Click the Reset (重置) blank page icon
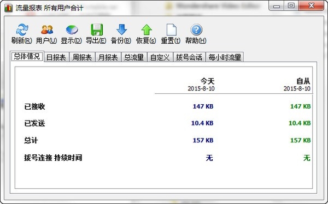 point(171,29)
